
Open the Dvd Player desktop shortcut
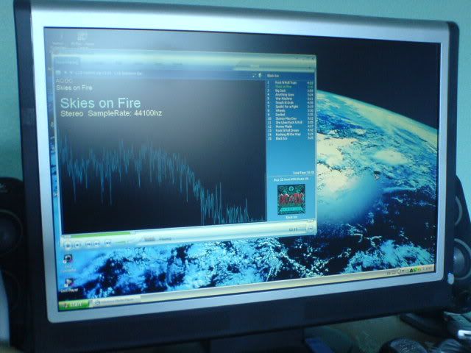point(69,285)
